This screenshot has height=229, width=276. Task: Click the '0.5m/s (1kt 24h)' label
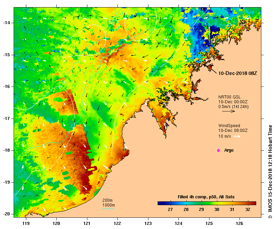point(233,107)
